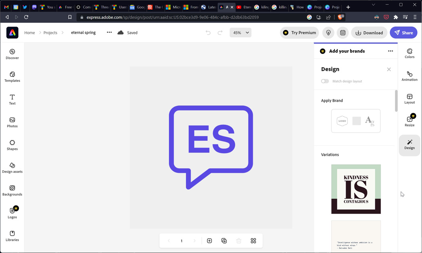
Task: Switch to the Layout tab
Action: point(409,99)
